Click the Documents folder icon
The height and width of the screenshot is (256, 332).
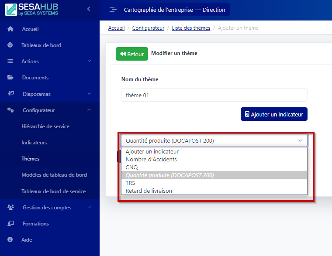click(10, 78)
